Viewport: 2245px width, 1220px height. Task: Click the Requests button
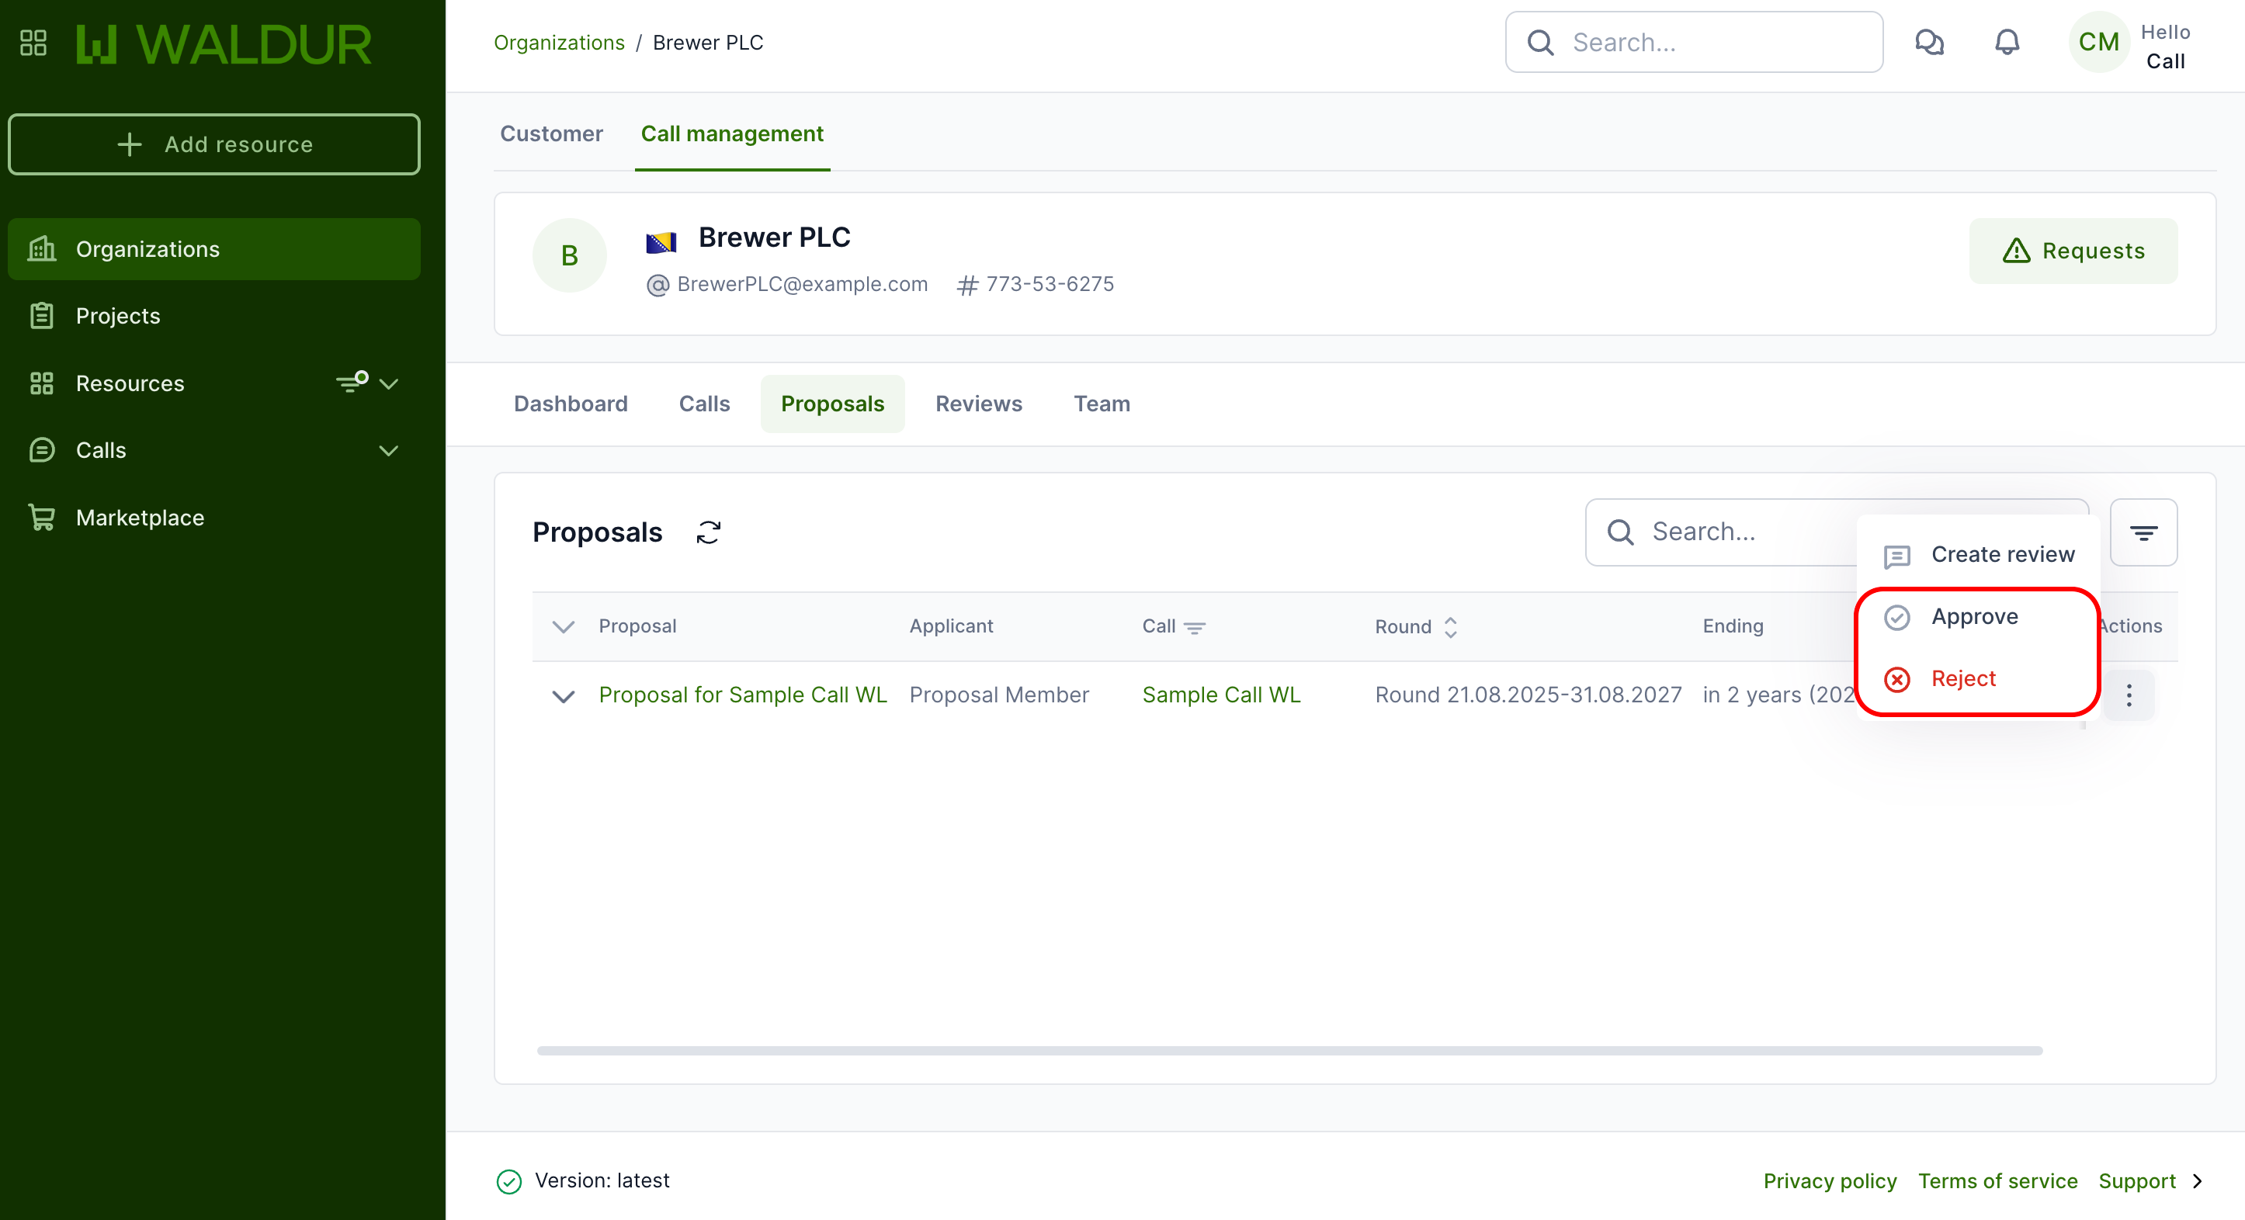click(x=2073, y=251)
